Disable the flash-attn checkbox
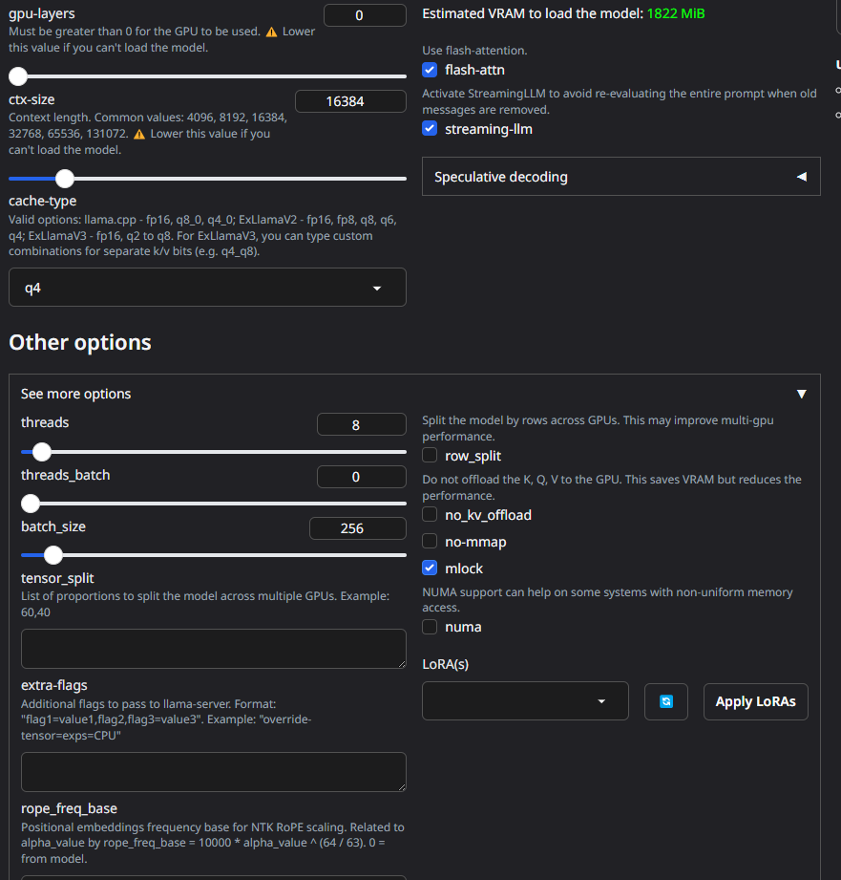The width and height of the screenshot is (841, 880). pos(430,70)
